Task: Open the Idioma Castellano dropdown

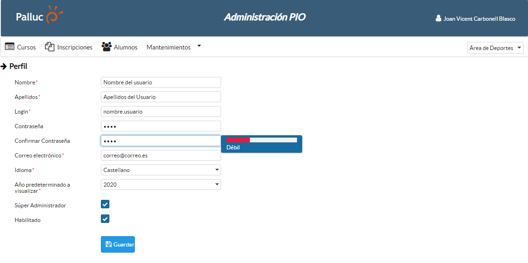Action: 161,170
